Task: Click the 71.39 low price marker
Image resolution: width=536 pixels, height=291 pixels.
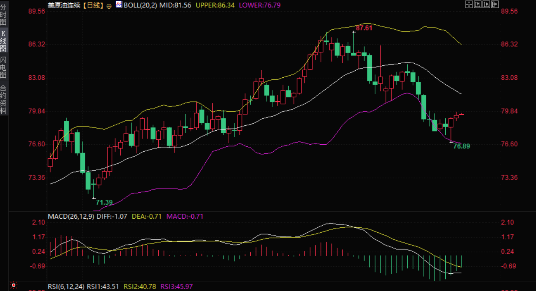Action: click(104, 202)
